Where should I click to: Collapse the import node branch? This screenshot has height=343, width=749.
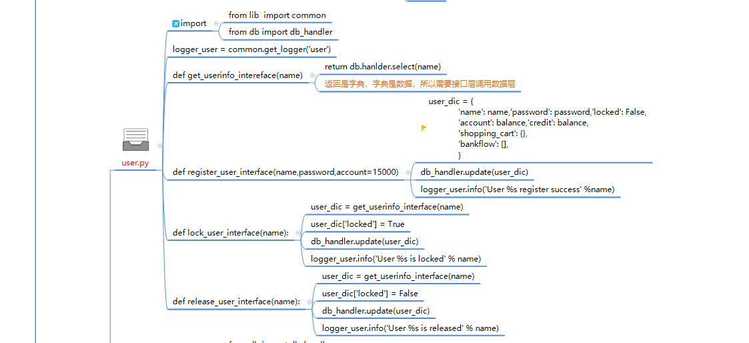pos(216,23)
